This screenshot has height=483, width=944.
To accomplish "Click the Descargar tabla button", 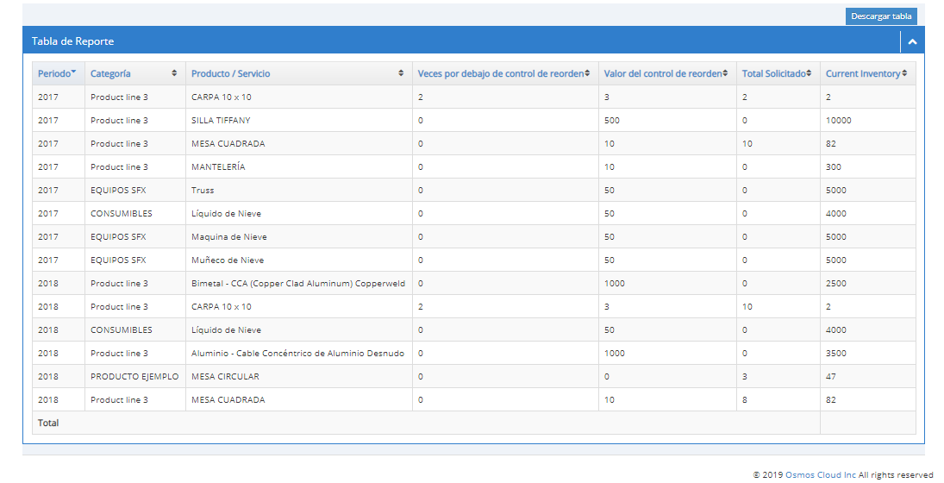I will click(x=881, y=16).
